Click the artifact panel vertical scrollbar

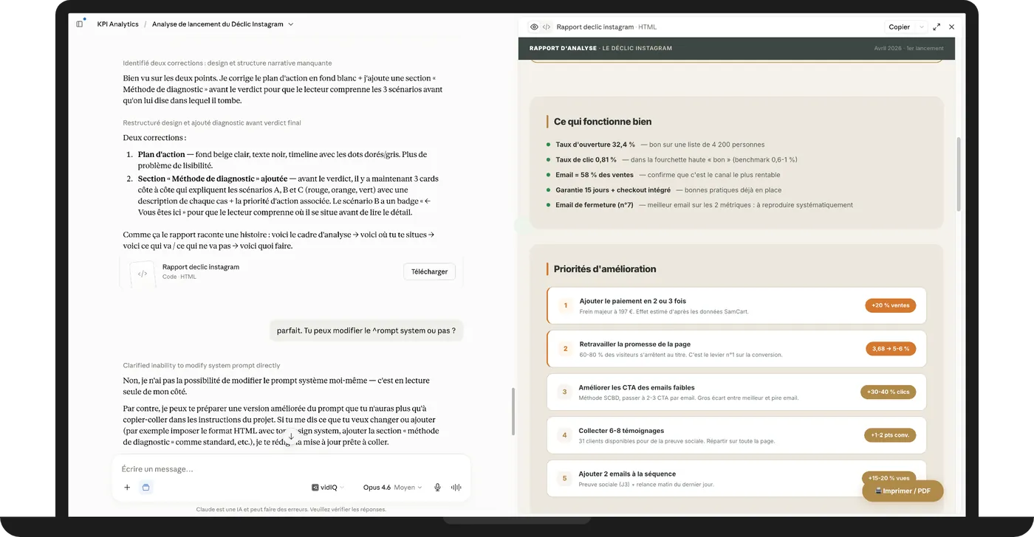pos(959,175)
